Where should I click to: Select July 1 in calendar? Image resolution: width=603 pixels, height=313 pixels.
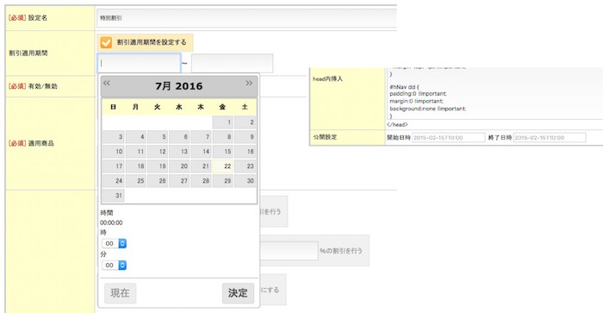(223, 122)
